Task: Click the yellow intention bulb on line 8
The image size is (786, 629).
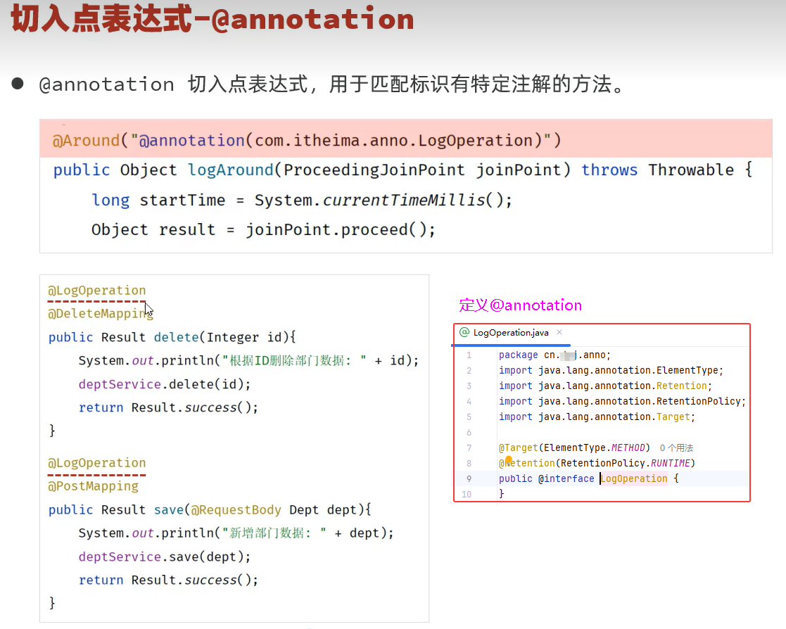Action: [x=508, y=460]
